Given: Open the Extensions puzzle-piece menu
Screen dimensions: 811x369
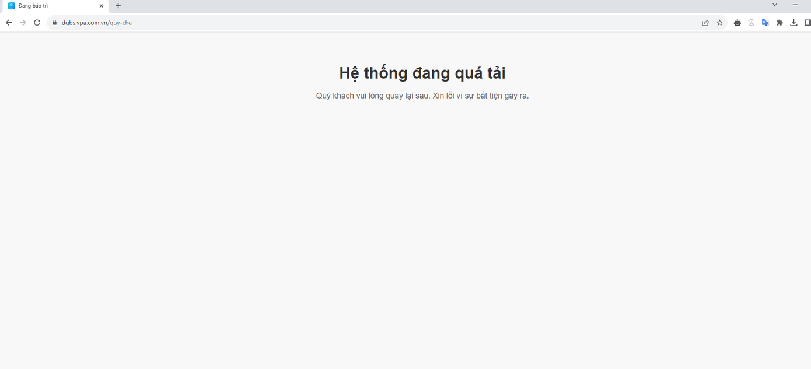Looking at the screenshot, I should click(779, 22).
